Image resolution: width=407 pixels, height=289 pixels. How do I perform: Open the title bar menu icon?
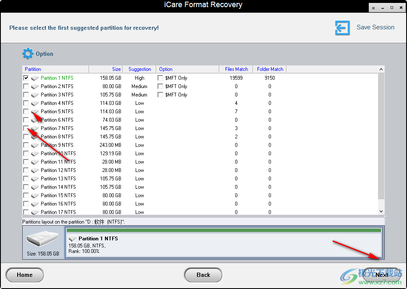coord(373,8)
